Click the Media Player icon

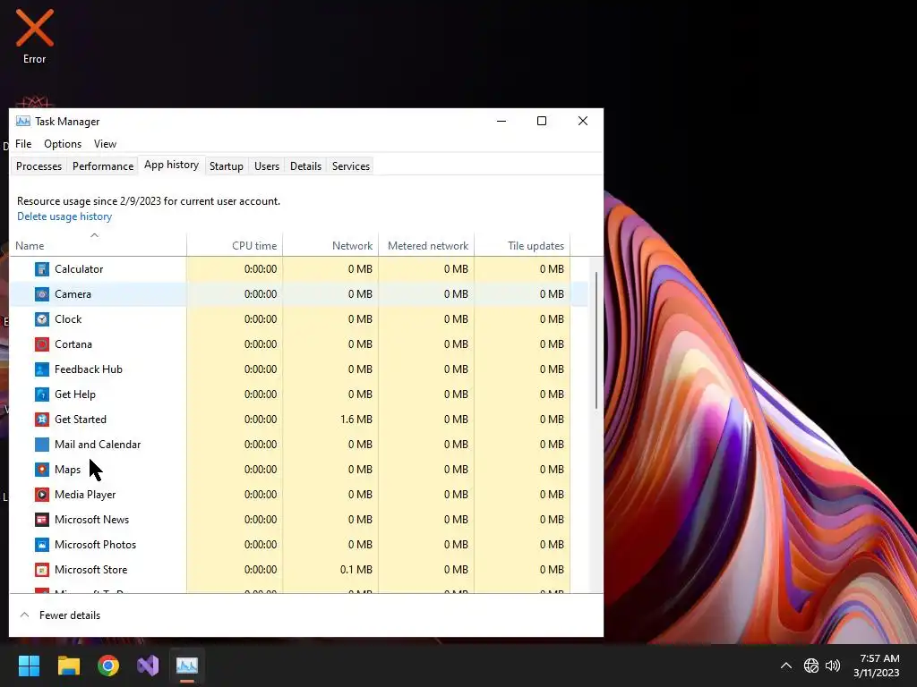[x=41, y=495]
